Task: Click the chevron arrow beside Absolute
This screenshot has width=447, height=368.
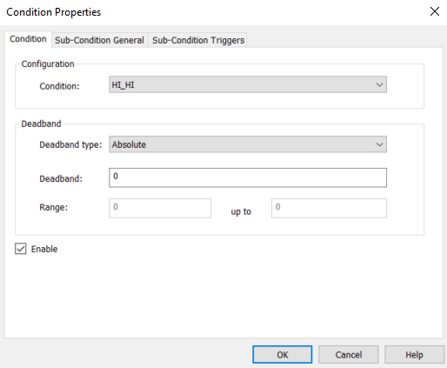Action: click(x=379, y=144)
